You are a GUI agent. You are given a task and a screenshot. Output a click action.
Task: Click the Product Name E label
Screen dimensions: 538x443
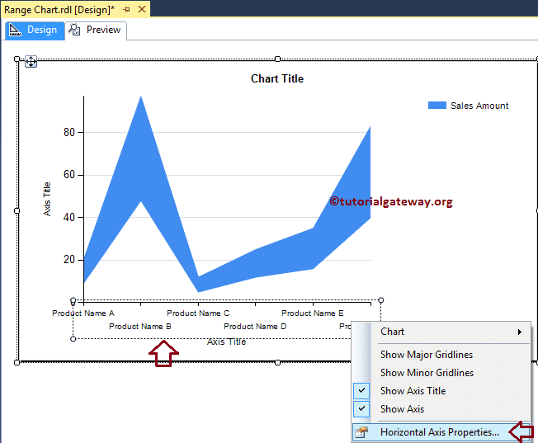coord(312,313)
